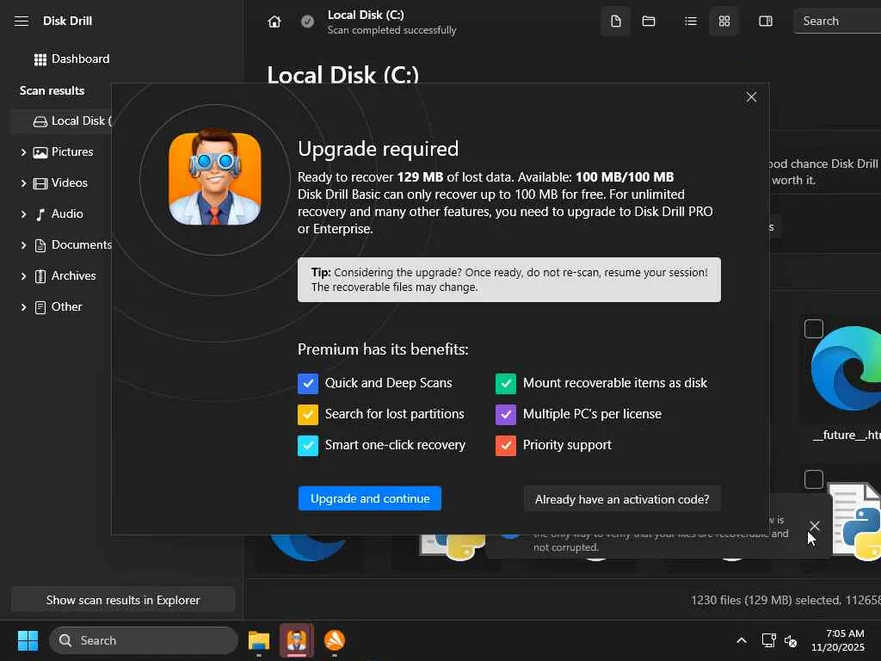Screen dimensions: 881x661
Task: Toggle the Smart one-click recovery checkbox
Action: pos(308,445)
